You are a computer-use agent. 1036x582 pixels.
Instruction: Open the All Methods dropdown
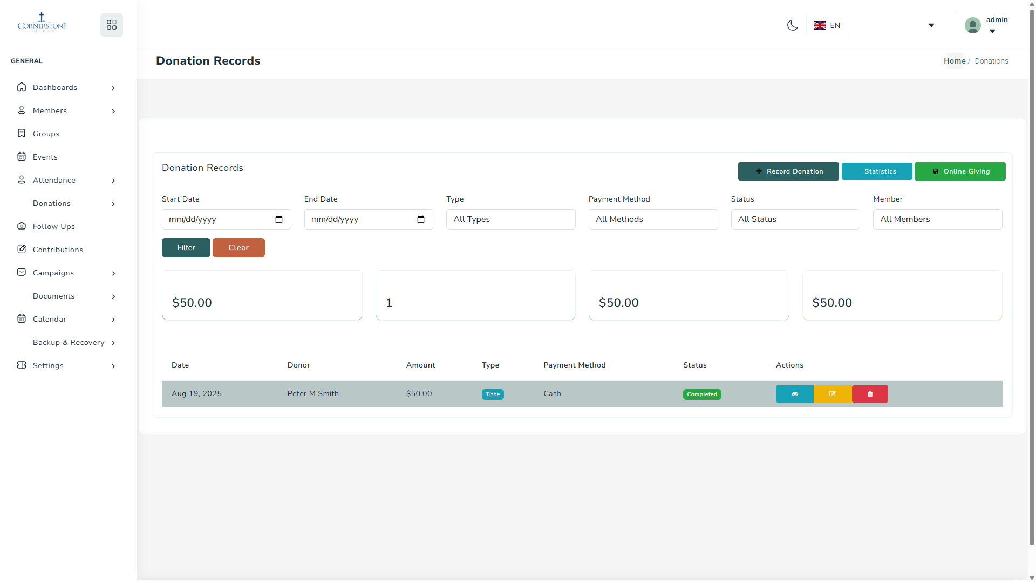pyautogui.click(x=653, y=219)
